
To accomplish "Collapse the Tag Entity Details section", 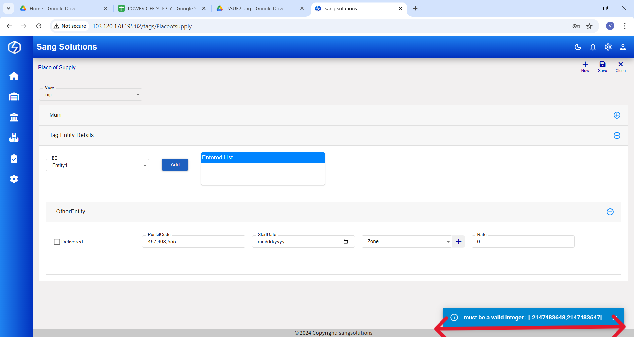I will 616,136.
